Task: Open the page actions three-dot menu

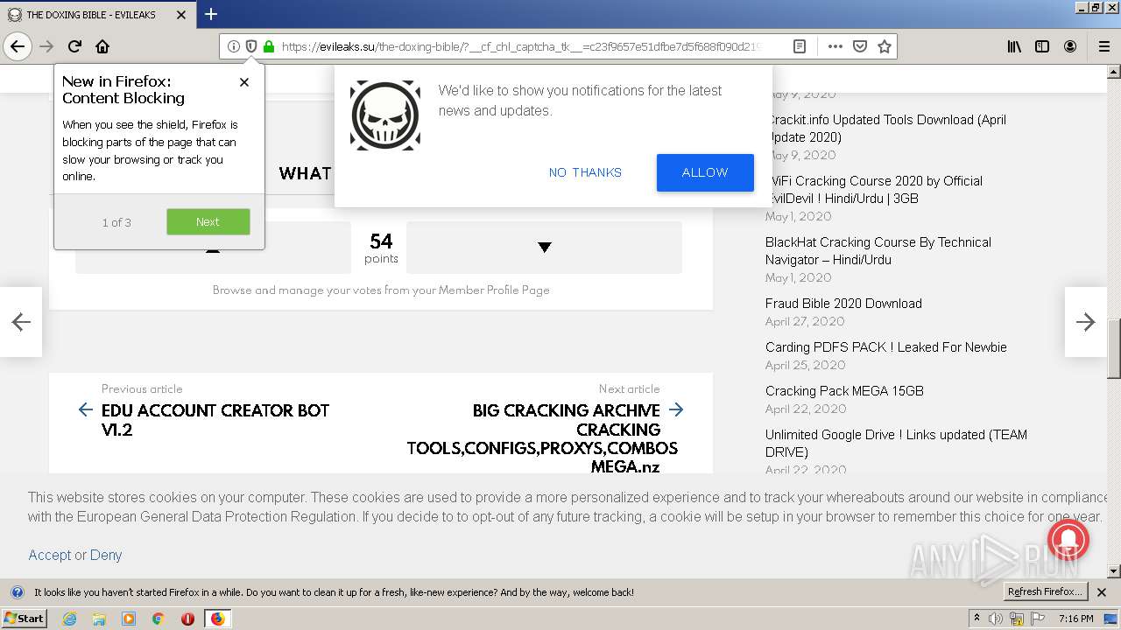Action: [x=835, y=46]
